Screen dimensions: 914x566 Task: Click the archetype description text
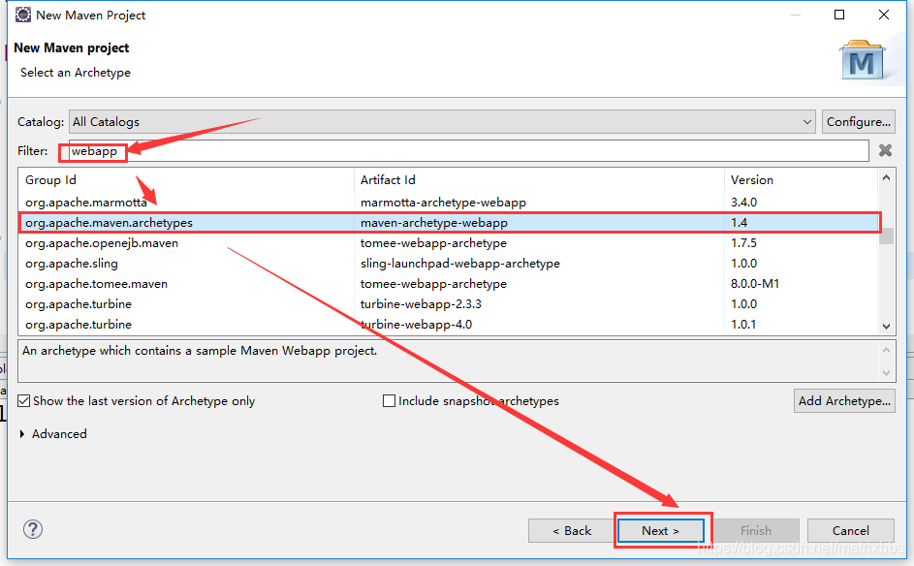(x=200, y=350)
